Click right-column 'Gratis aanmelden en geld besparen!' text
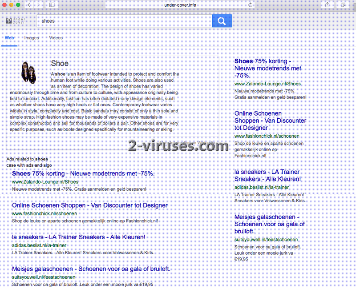The width and height of the screenshot is (356, 288). [271, 97]
